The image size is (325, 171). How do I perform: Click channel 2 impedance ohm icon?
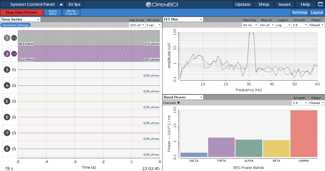point(14,54)
